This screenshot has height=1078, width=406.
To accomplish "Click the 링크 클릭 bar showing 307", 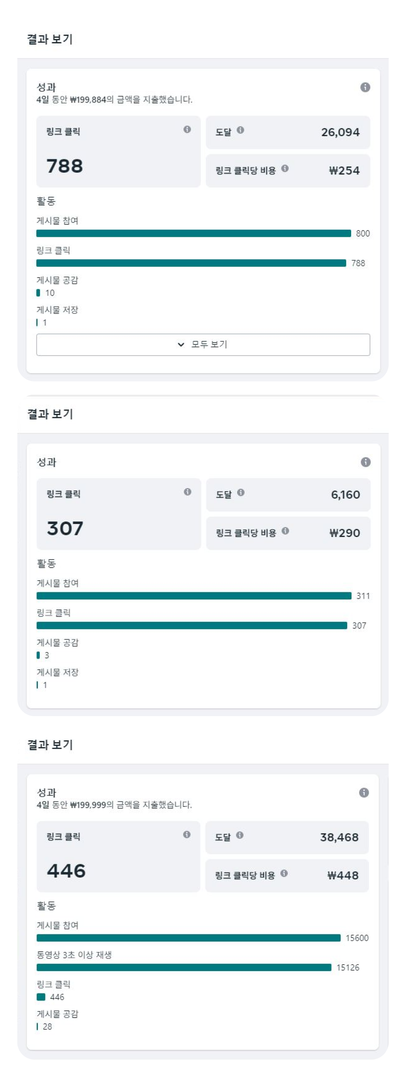I will click(x=192, y=625).
